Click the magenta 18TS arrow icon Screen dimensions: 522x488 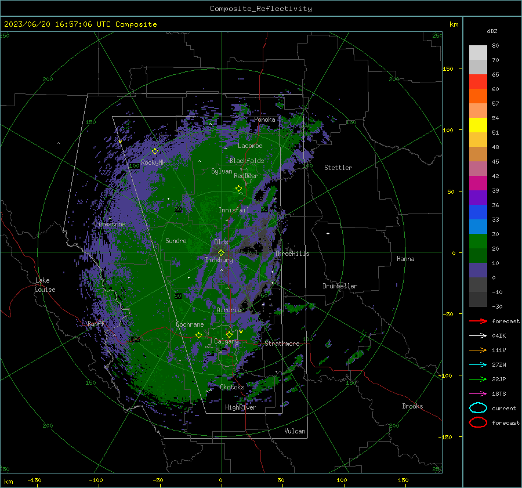point(478,394)
